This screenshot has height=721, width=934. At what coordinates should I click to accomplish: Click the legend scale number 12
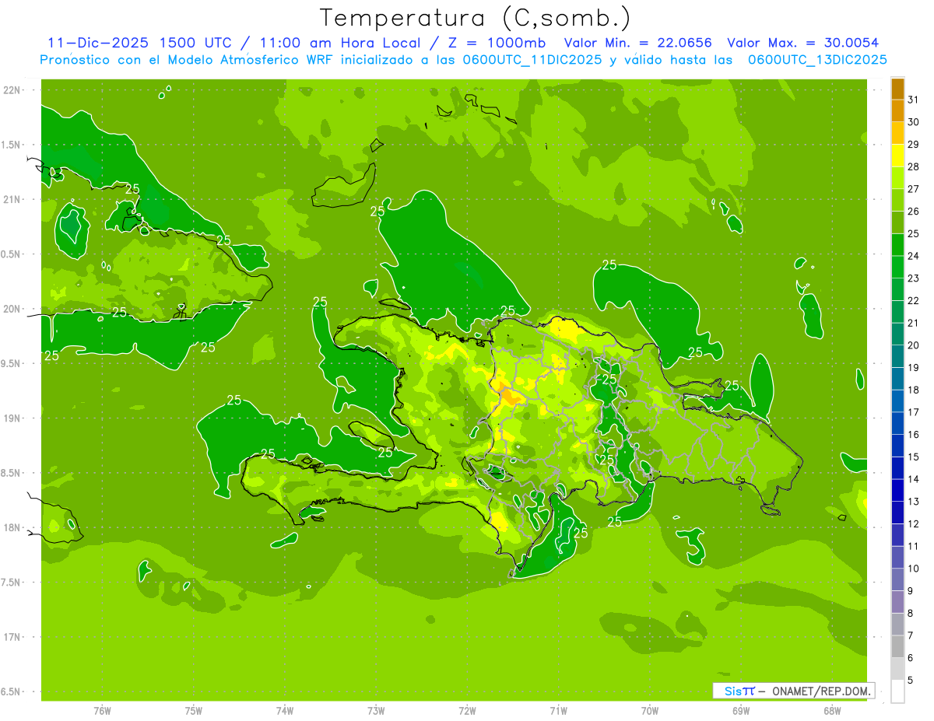pyautogui.click(x=914, y=523)
